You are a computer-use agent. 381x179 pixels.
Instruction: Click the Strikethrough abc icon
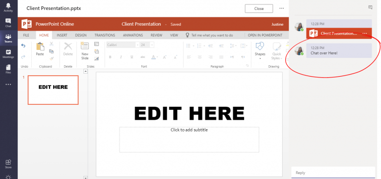pos(143,57)
